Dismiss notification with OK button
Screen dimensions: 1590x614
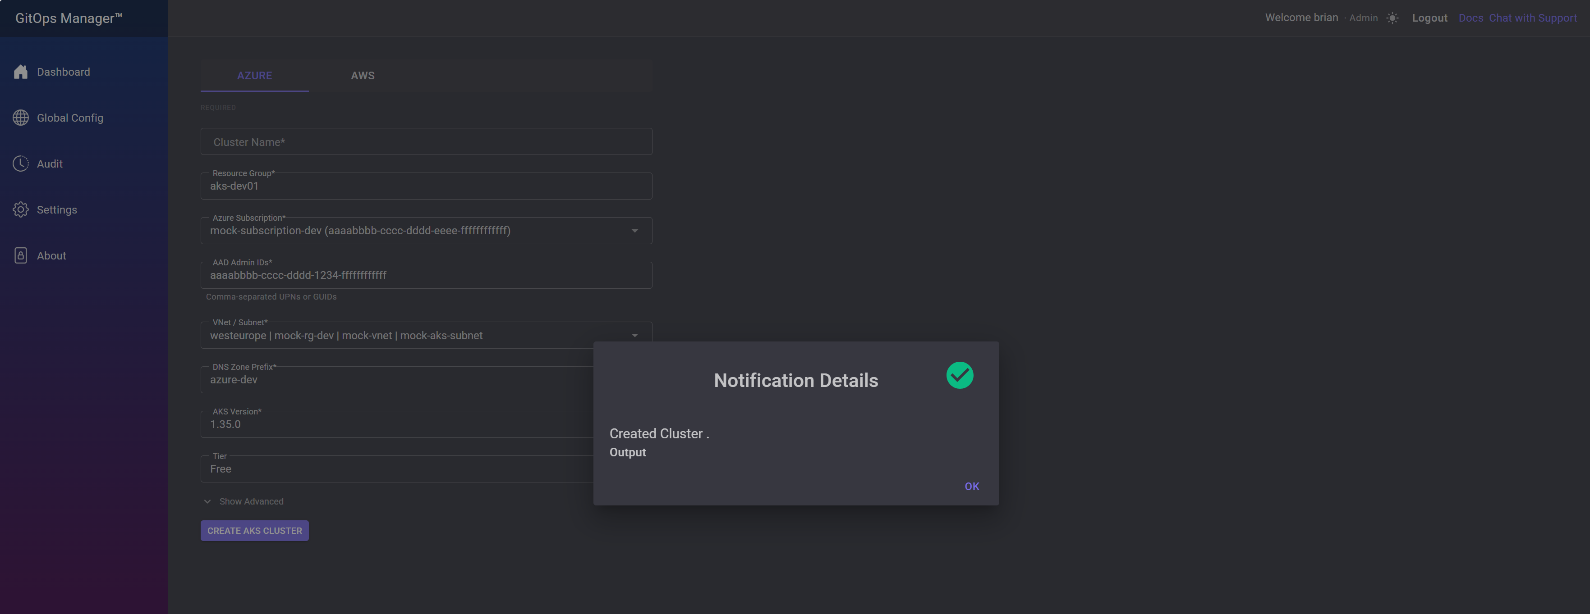971,486
